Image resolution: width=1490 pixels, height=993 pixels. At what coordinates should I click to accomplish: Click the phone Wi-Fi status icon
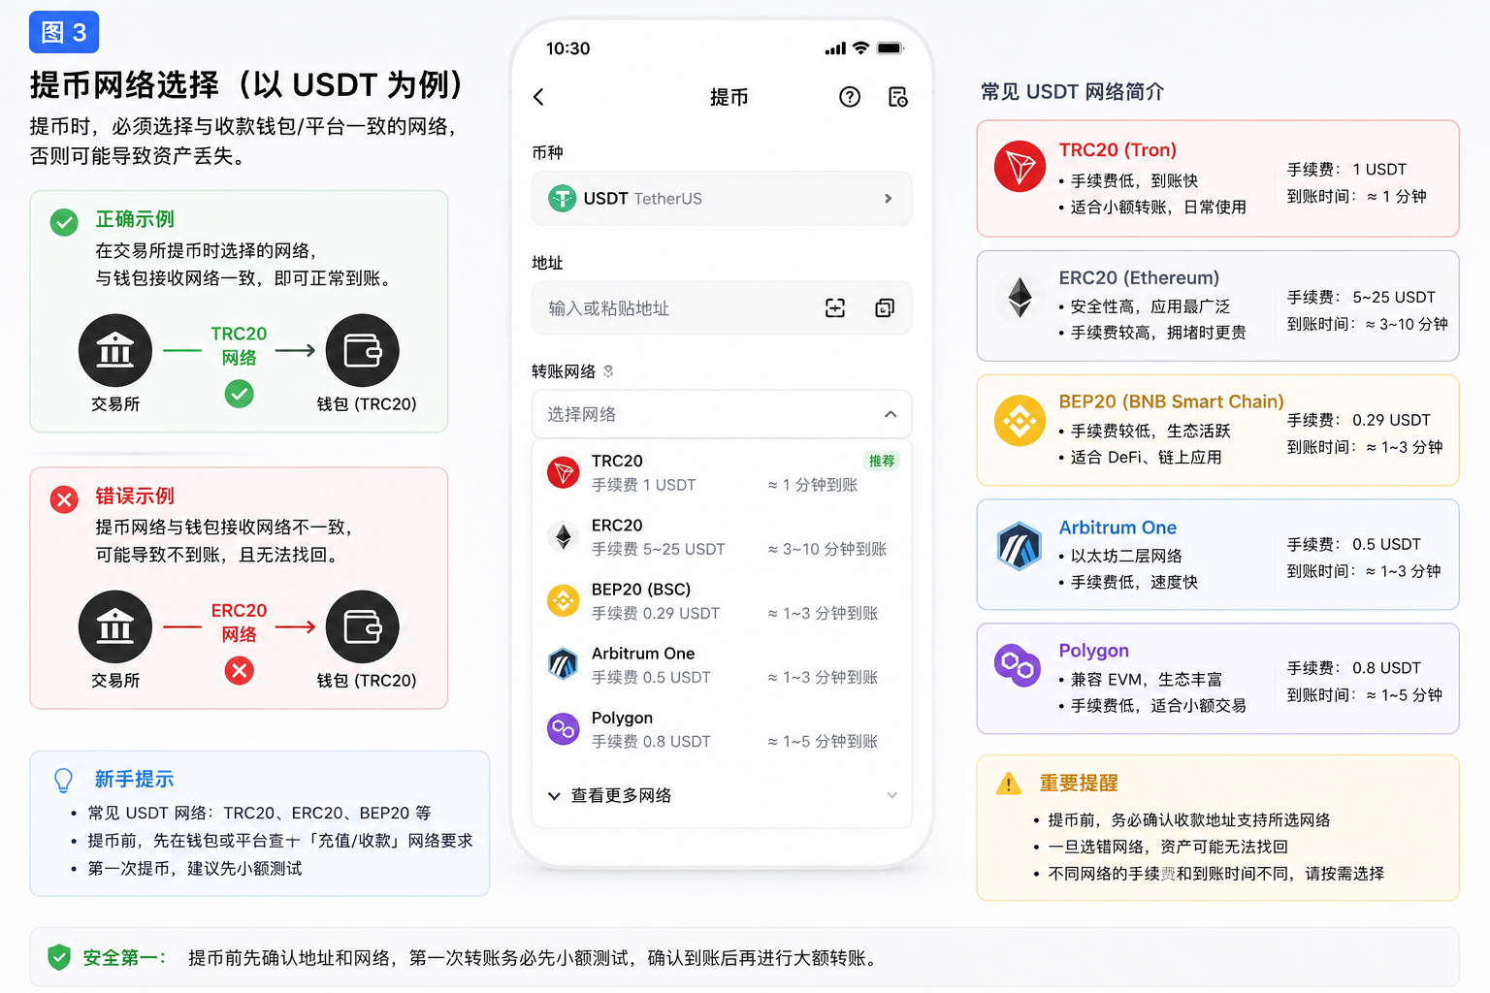860,48
